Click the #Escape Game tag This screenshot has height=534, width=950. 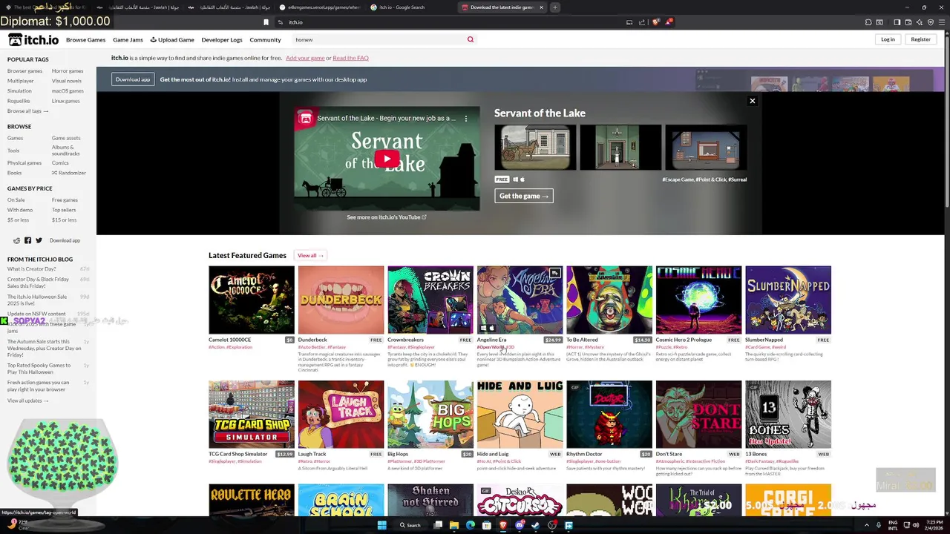(x=678, y=179)
